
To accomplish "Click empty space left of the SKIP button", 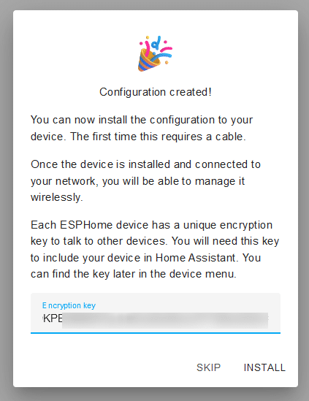I will (110, 367).
